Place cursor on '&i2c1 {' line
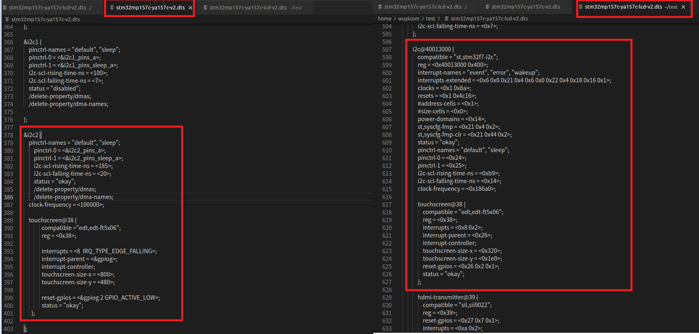 [x=33, y=42]
